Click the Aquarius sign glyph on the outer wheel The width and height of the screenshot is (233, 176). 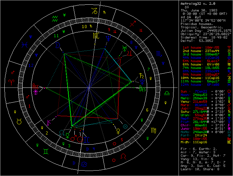coord(55,19)
